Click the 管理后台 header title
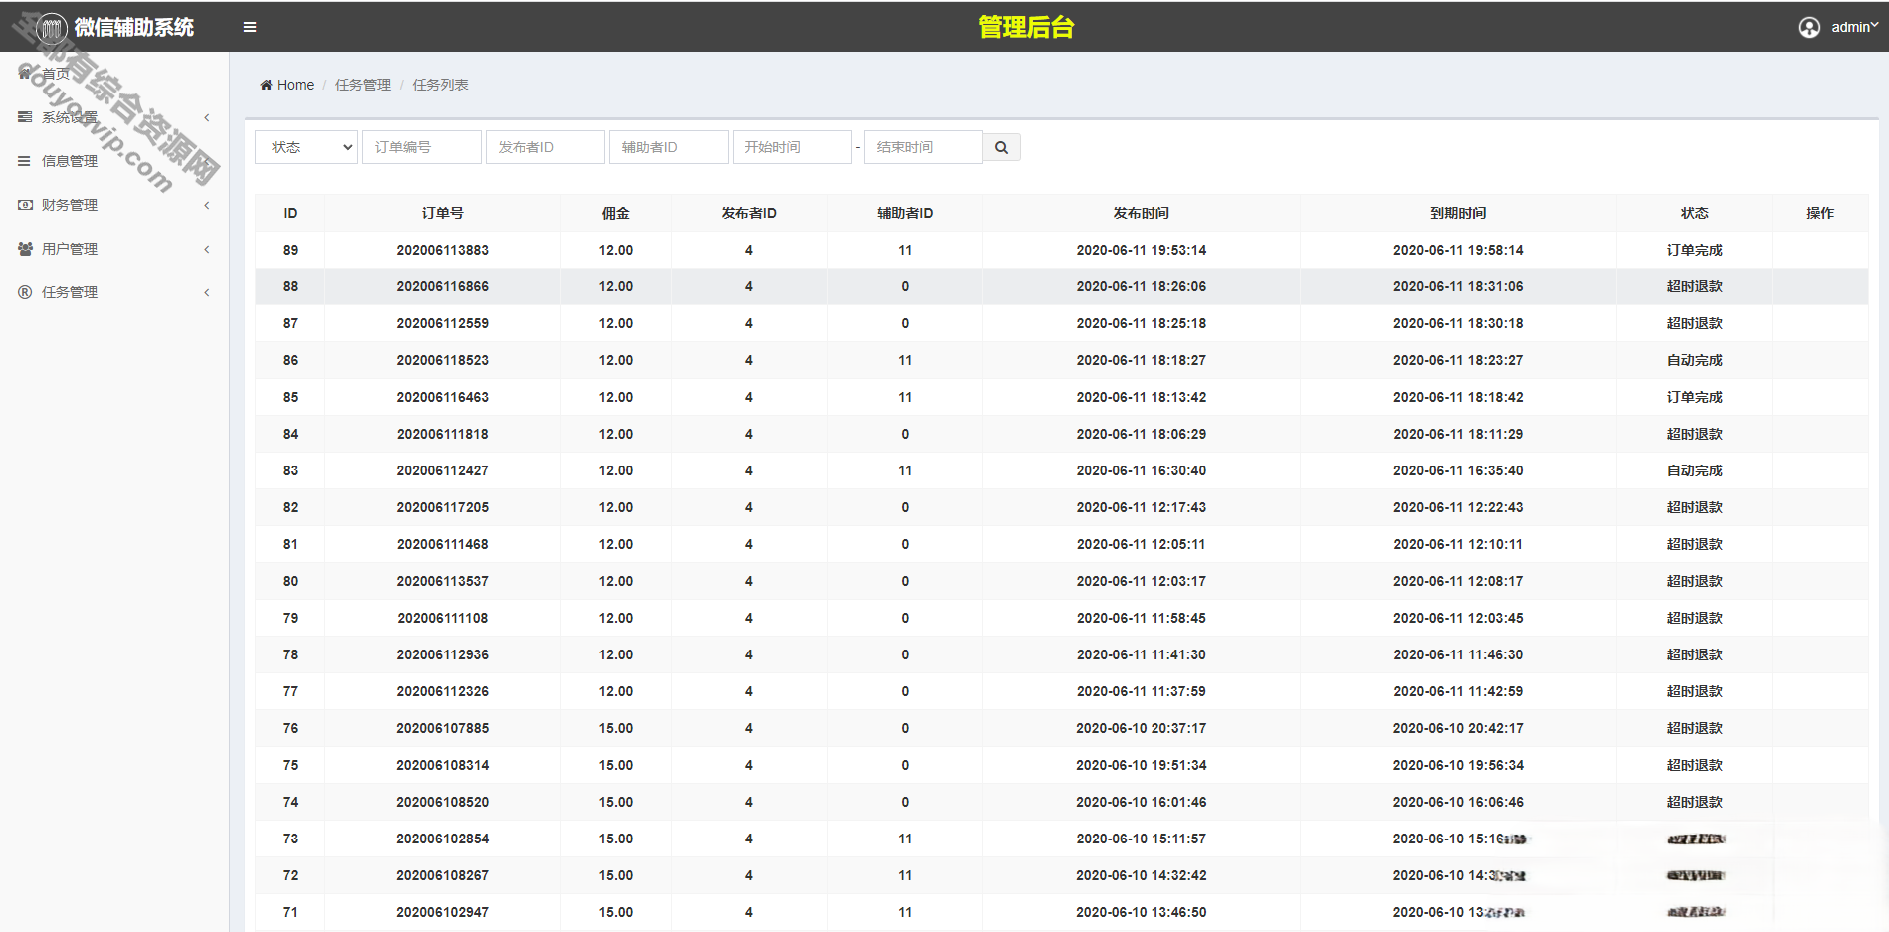Viewport: 1889px width, 932px height. [x=1026, y=27]
